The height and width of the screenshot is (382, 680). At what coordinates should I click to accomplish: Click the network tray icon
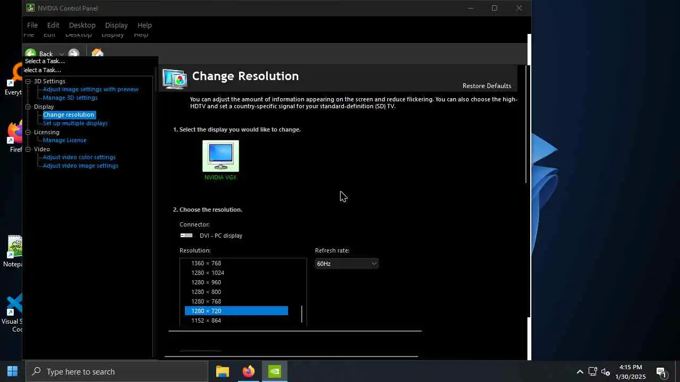click(x=593, y=372)
